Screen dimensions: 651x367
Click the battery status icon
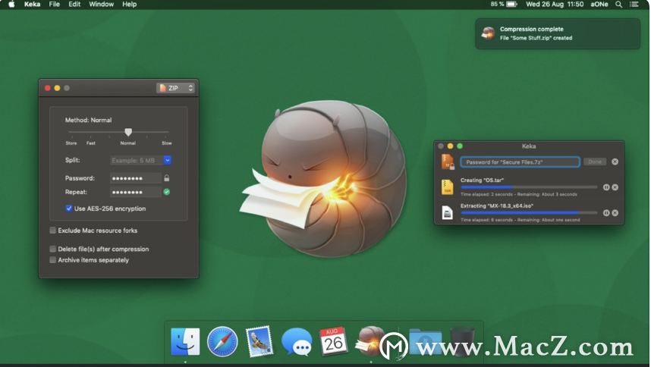[x=511, y=4]
